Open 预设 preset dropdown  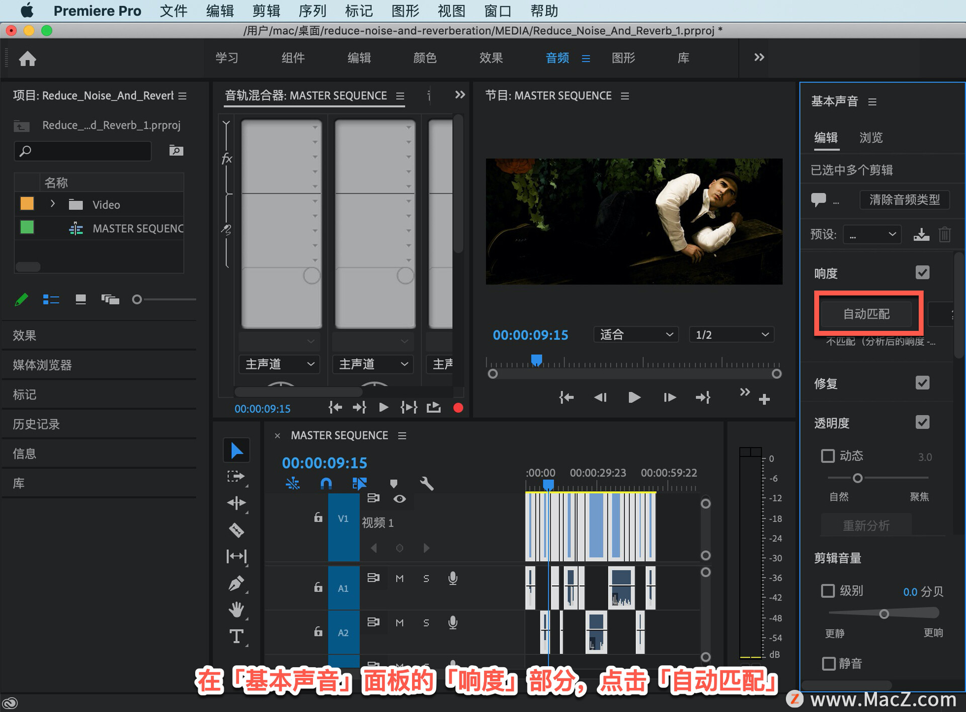pos(872,234)
